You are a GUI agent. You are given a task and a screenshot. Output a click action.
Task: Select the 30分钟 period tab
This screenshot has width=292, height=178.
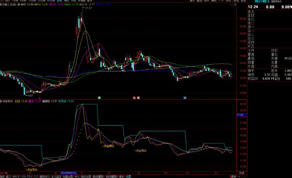tap(41, 1)
